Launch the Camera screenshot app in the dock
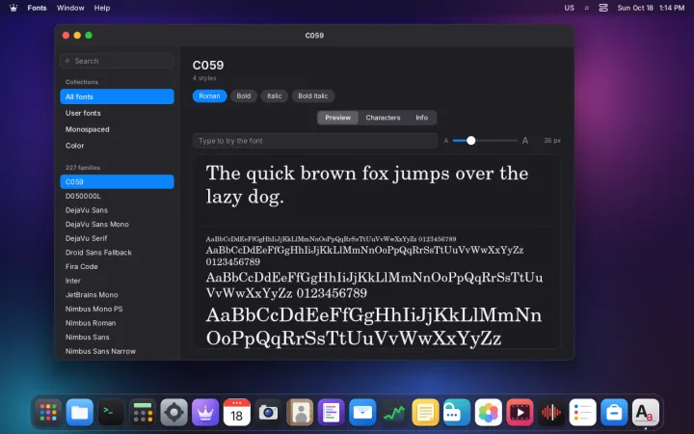Viewport: 694px width, 434px height. pos(268,413)
